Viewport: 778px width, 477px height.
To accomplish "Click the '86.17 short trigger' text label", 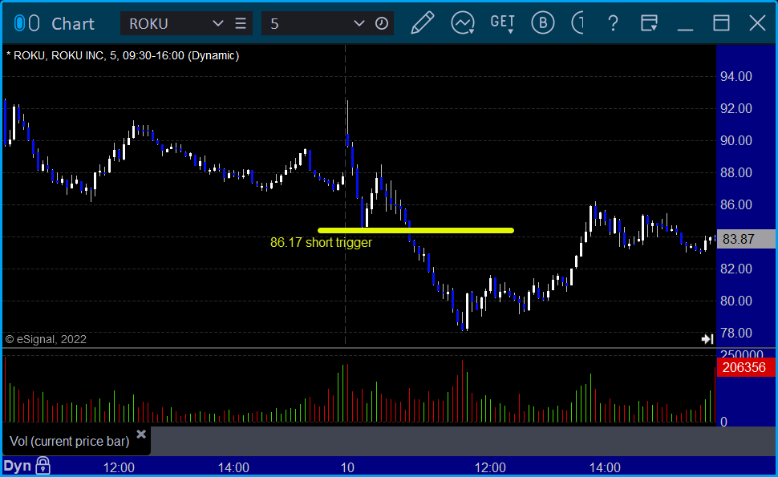I will (321, 242).
